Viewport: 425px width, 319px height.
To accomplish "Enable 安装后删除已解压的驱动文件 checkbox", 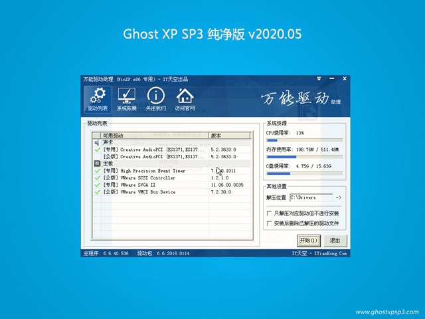I will 269,224.
